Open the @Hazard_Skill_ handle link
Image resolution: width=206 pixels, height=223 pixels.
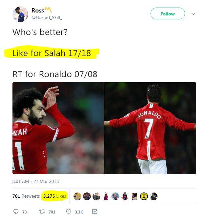pos(47,17)
